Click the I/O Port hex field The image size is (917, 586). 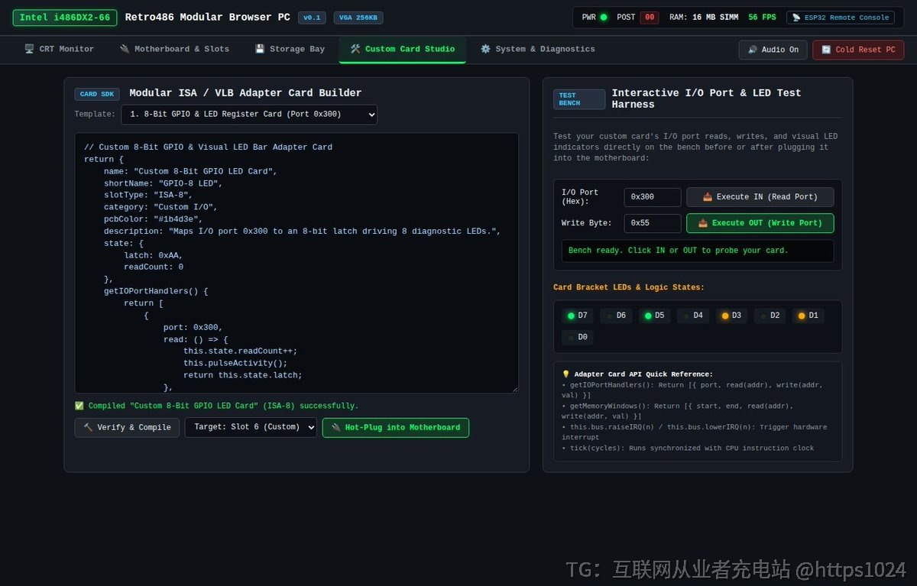(653, 197)
